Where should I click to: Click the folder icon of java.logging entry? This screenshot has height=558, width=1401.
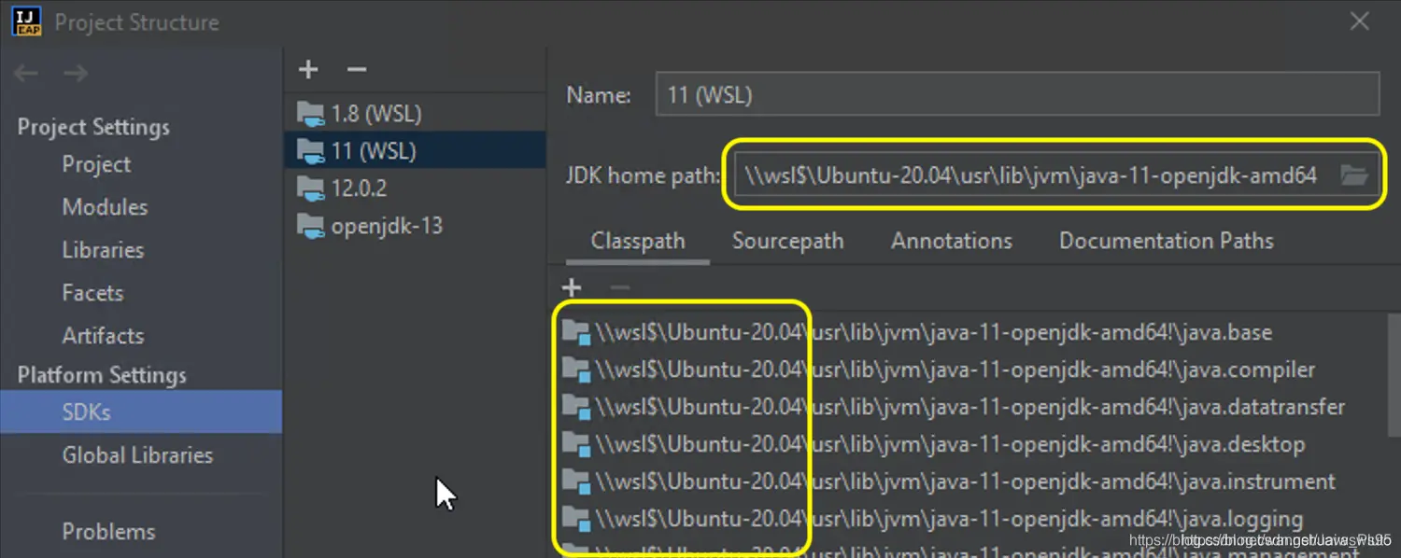click(576, 521)
